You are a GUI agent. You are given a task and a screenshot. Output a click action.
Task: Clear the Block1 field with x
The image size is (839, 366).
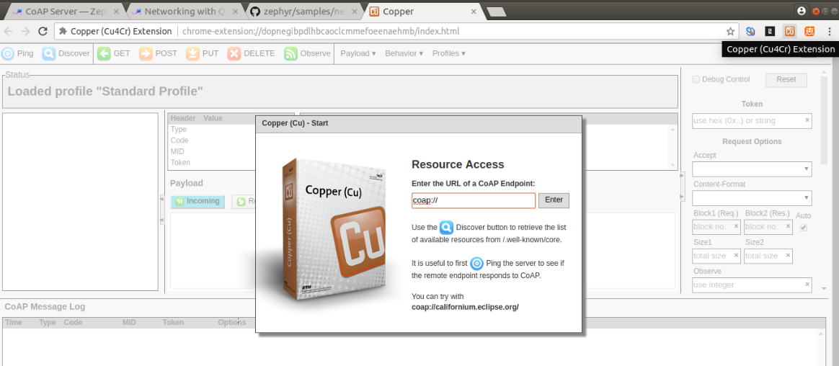(736, 226)
